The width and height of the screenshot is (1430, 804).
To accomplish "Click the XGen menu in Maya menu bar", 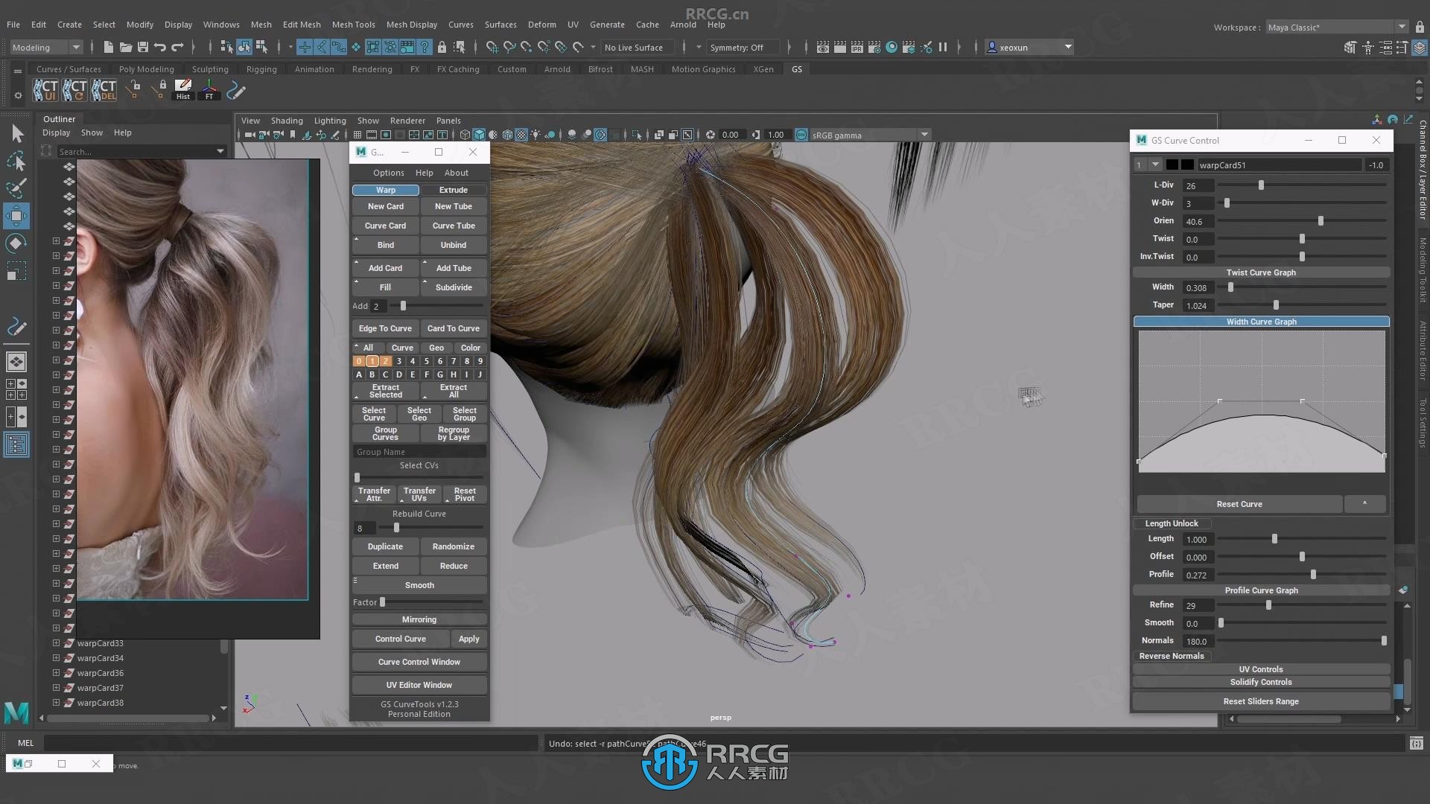I will [763, 68].
